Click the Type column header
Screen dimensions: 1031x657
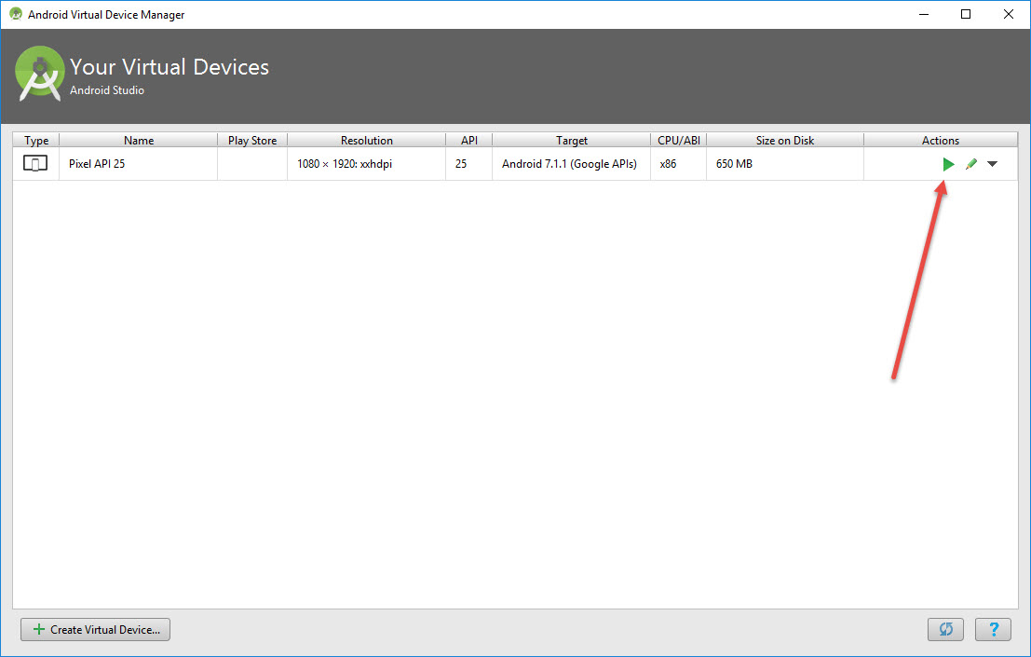coord(36,141)
